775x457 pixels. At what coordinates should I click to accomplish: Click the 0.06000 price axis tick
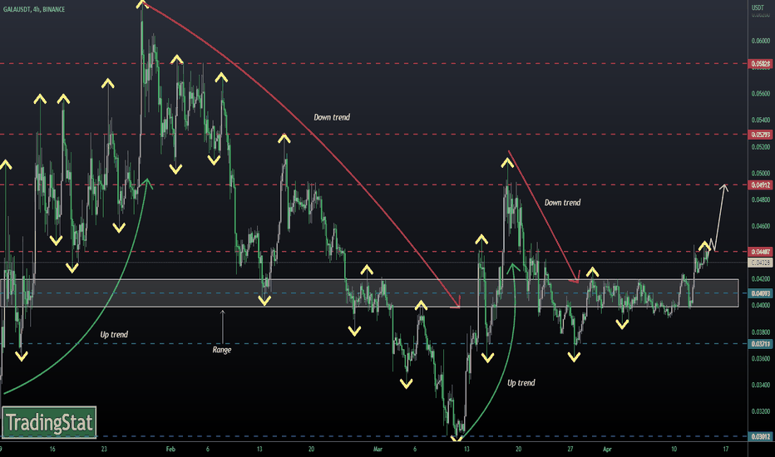pos(761,41)
